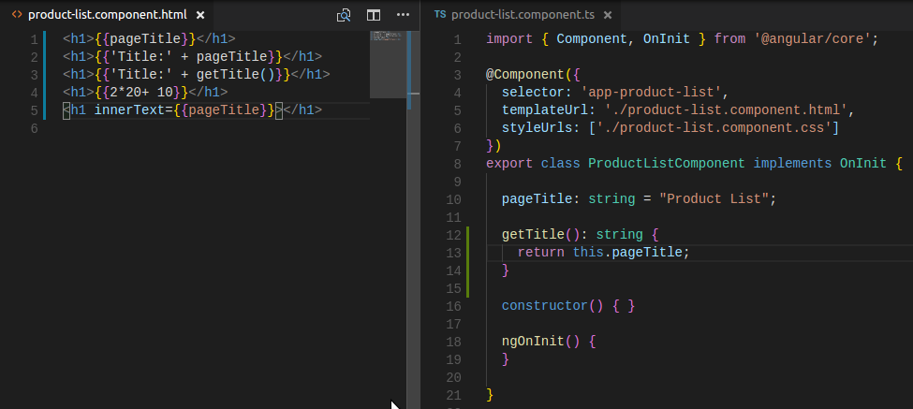Select line number 10 in the TypeScript editor
The height and width of the screenshot is (409, 913).
tap(456, 198)
